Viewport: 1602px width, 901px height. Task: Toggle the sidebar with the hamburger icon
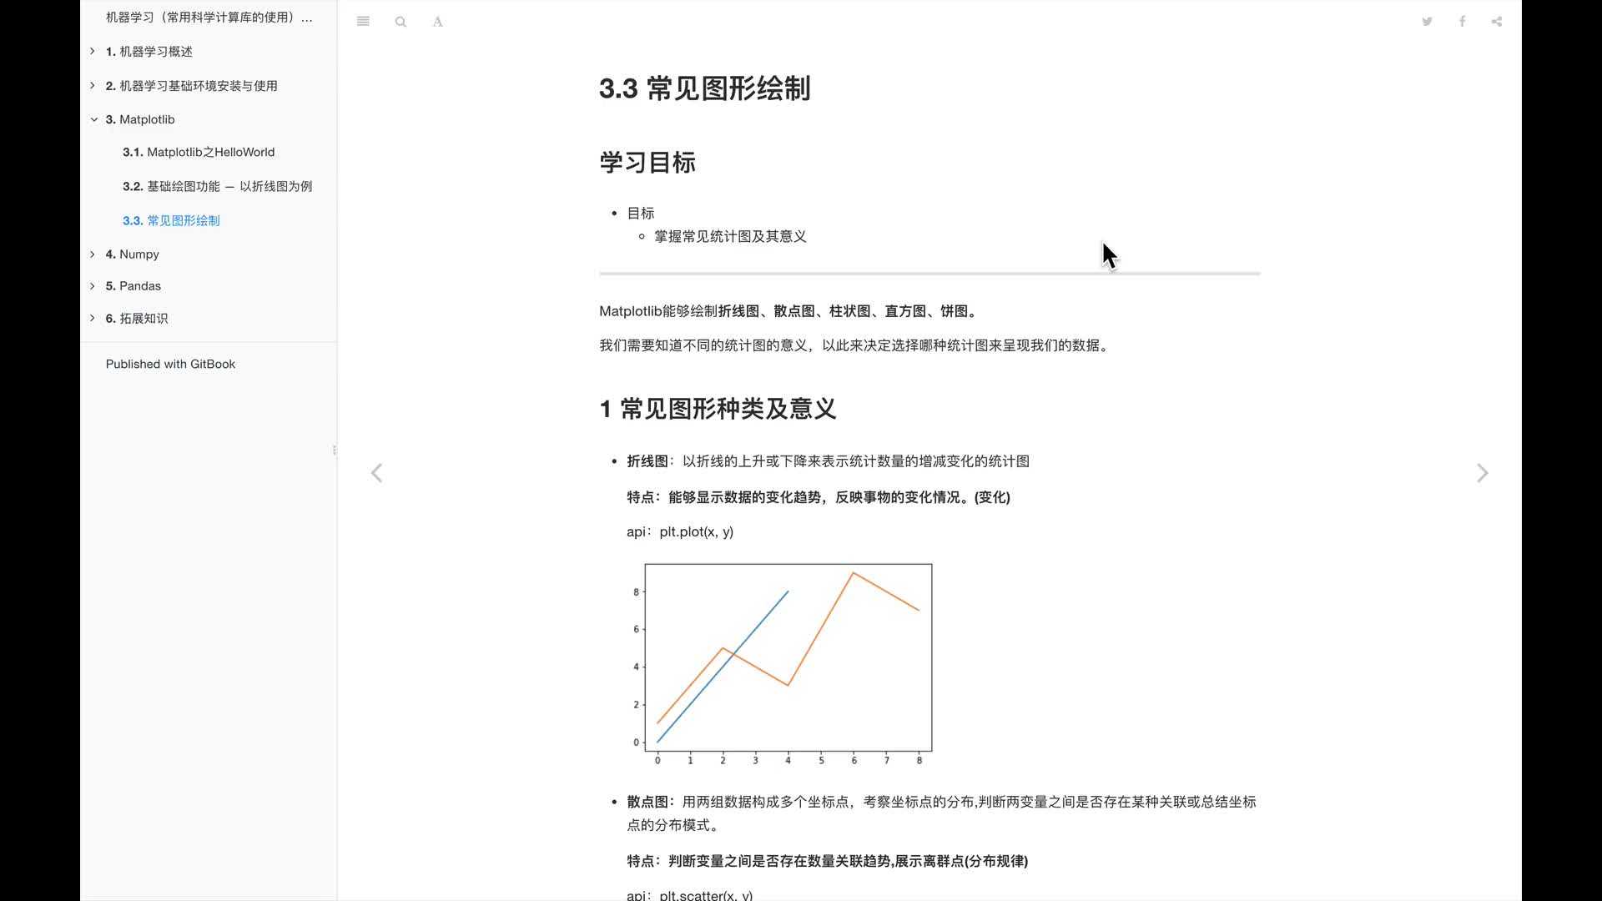[x=363, y=22]
